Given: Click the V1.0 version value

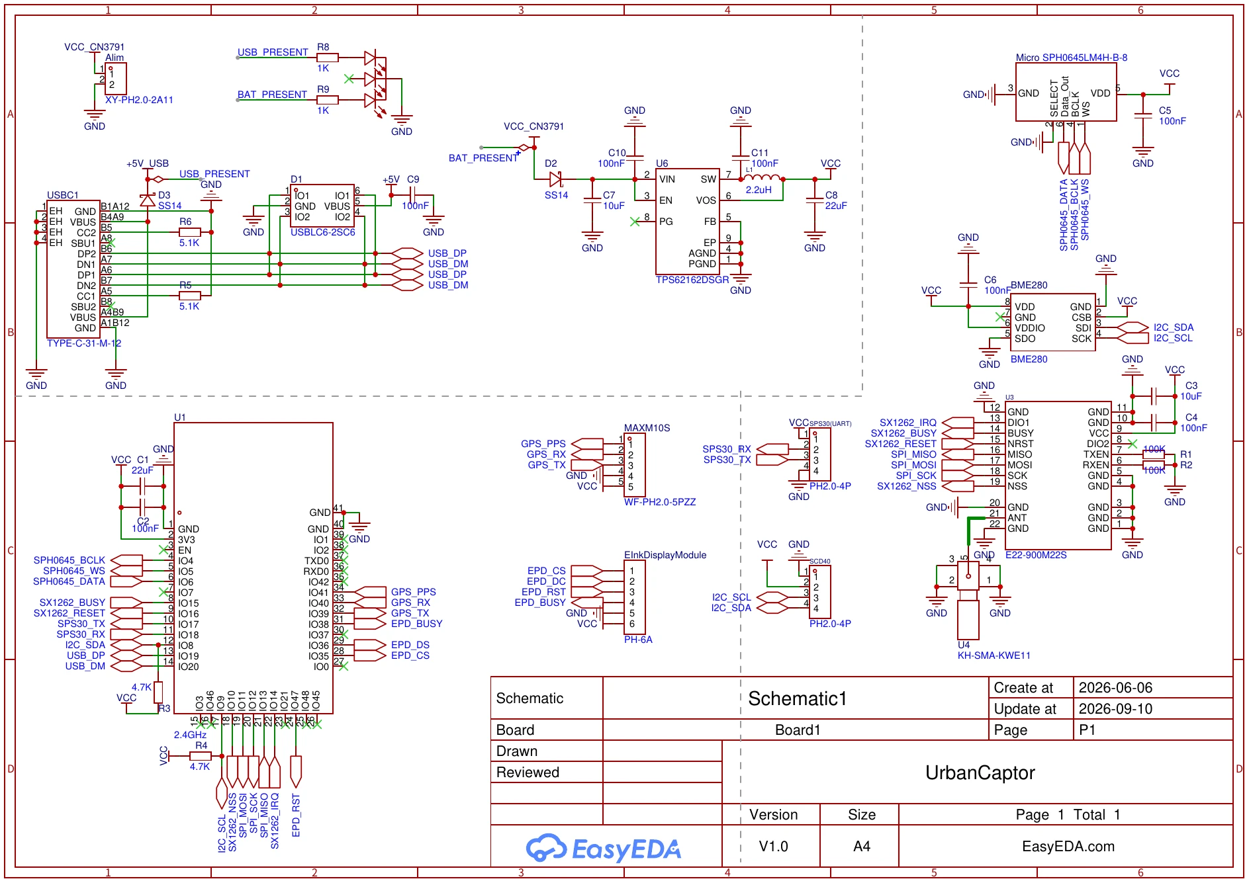Looking at the screenshot, I should (x=773, y=847).
